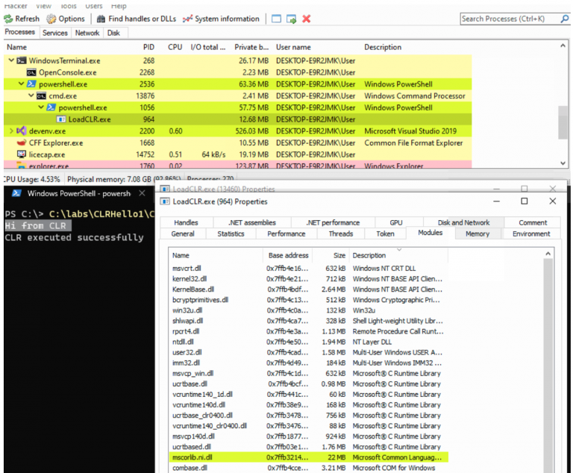Open the Token tab in Properties
Viewport: 573px width, 473px height.
coord(385,234)
